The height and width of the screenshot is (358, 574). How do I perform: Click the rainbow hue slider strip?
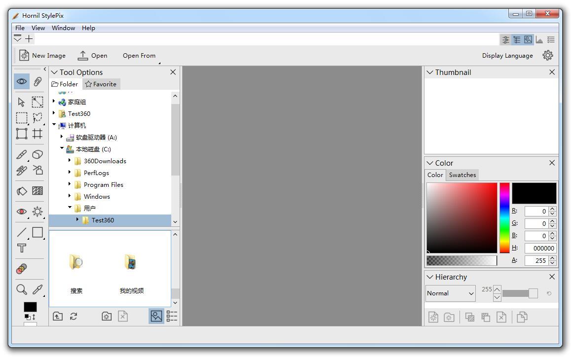(x=504, y=218)
